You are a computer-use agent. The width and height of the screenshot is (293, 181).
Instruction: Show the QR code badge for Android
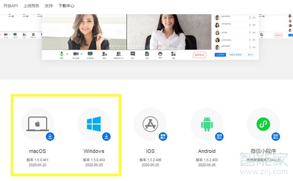click(x=219, y=137)
